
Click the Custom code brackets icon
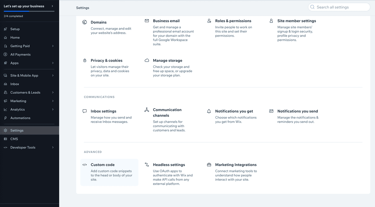[84, 165]
